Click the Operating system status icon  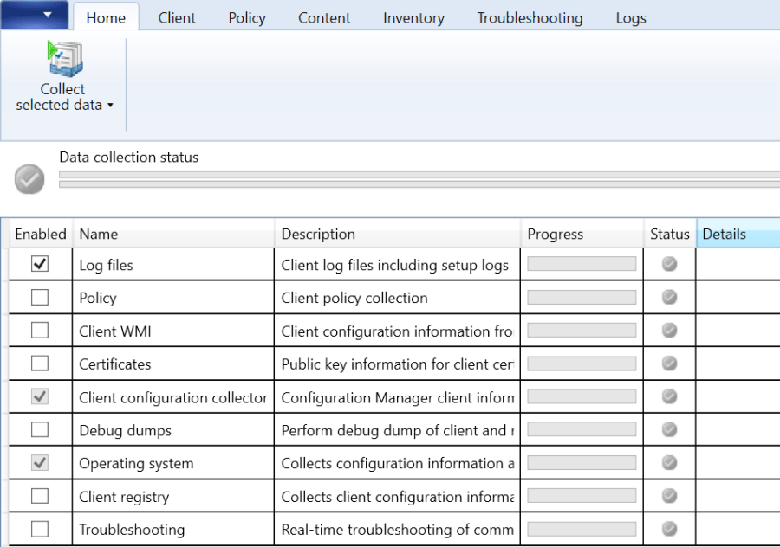[x=669, y=463]
